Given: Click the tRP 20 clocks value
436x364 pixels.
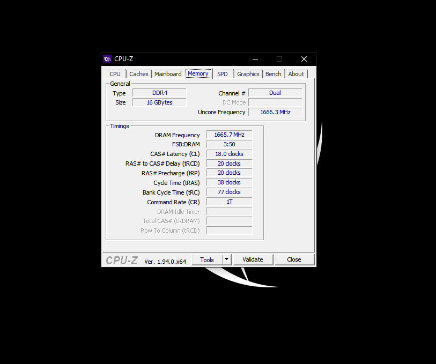Looking at the screenshot, I should (x=230, y=173).
